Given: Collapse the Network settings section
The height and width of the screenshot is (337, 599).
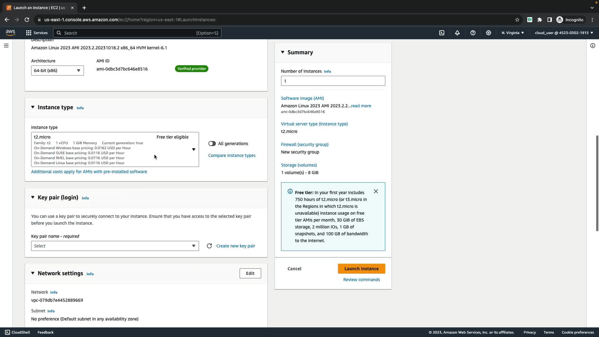Looking at the screenshot, I should (x=33, y=273).
